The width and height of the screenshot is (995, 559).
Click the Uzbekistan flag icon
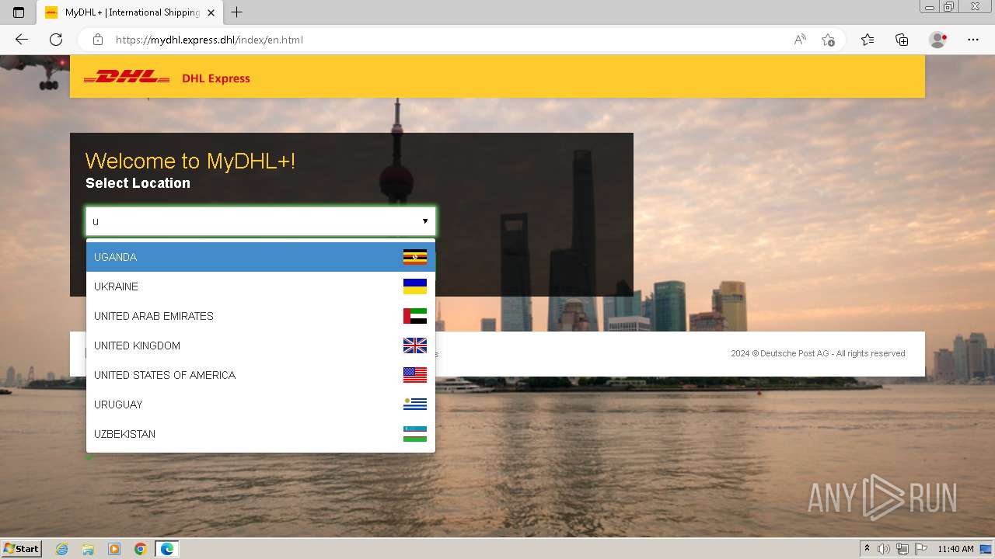tap(415, 434)
